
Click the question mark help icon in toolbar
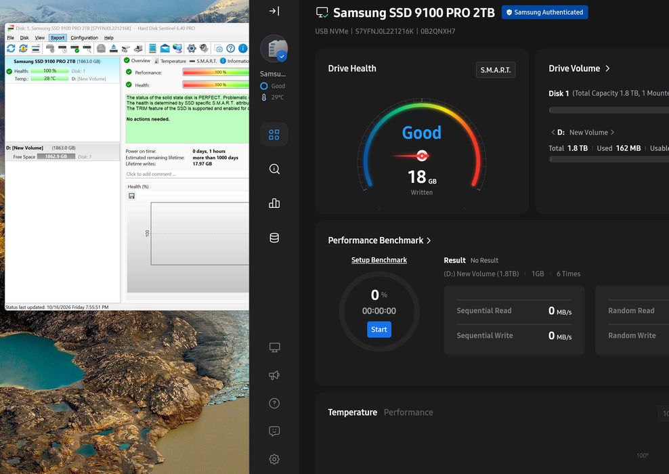230,49
